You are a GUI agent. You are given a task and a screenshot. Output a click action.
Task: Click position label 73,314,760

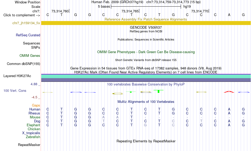60,11
